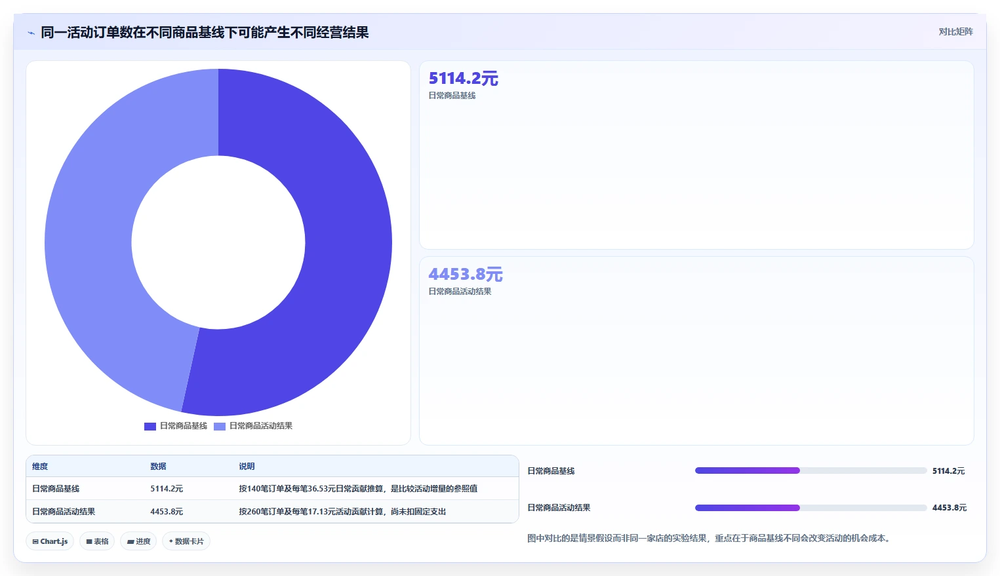Select the Chart.js tag chip

[x=50, y=541]
